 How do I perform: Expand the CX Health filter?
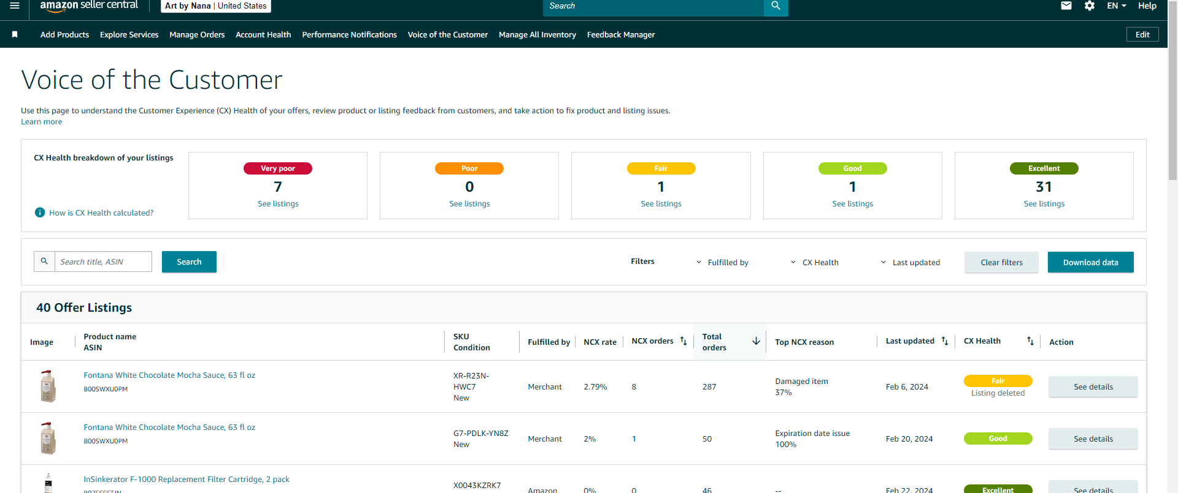[x=814, y=262]
